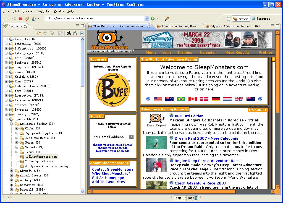Maximize the Resource panel
The width and height of the screenshot is (283, 203).
click(x=82, y=26)
